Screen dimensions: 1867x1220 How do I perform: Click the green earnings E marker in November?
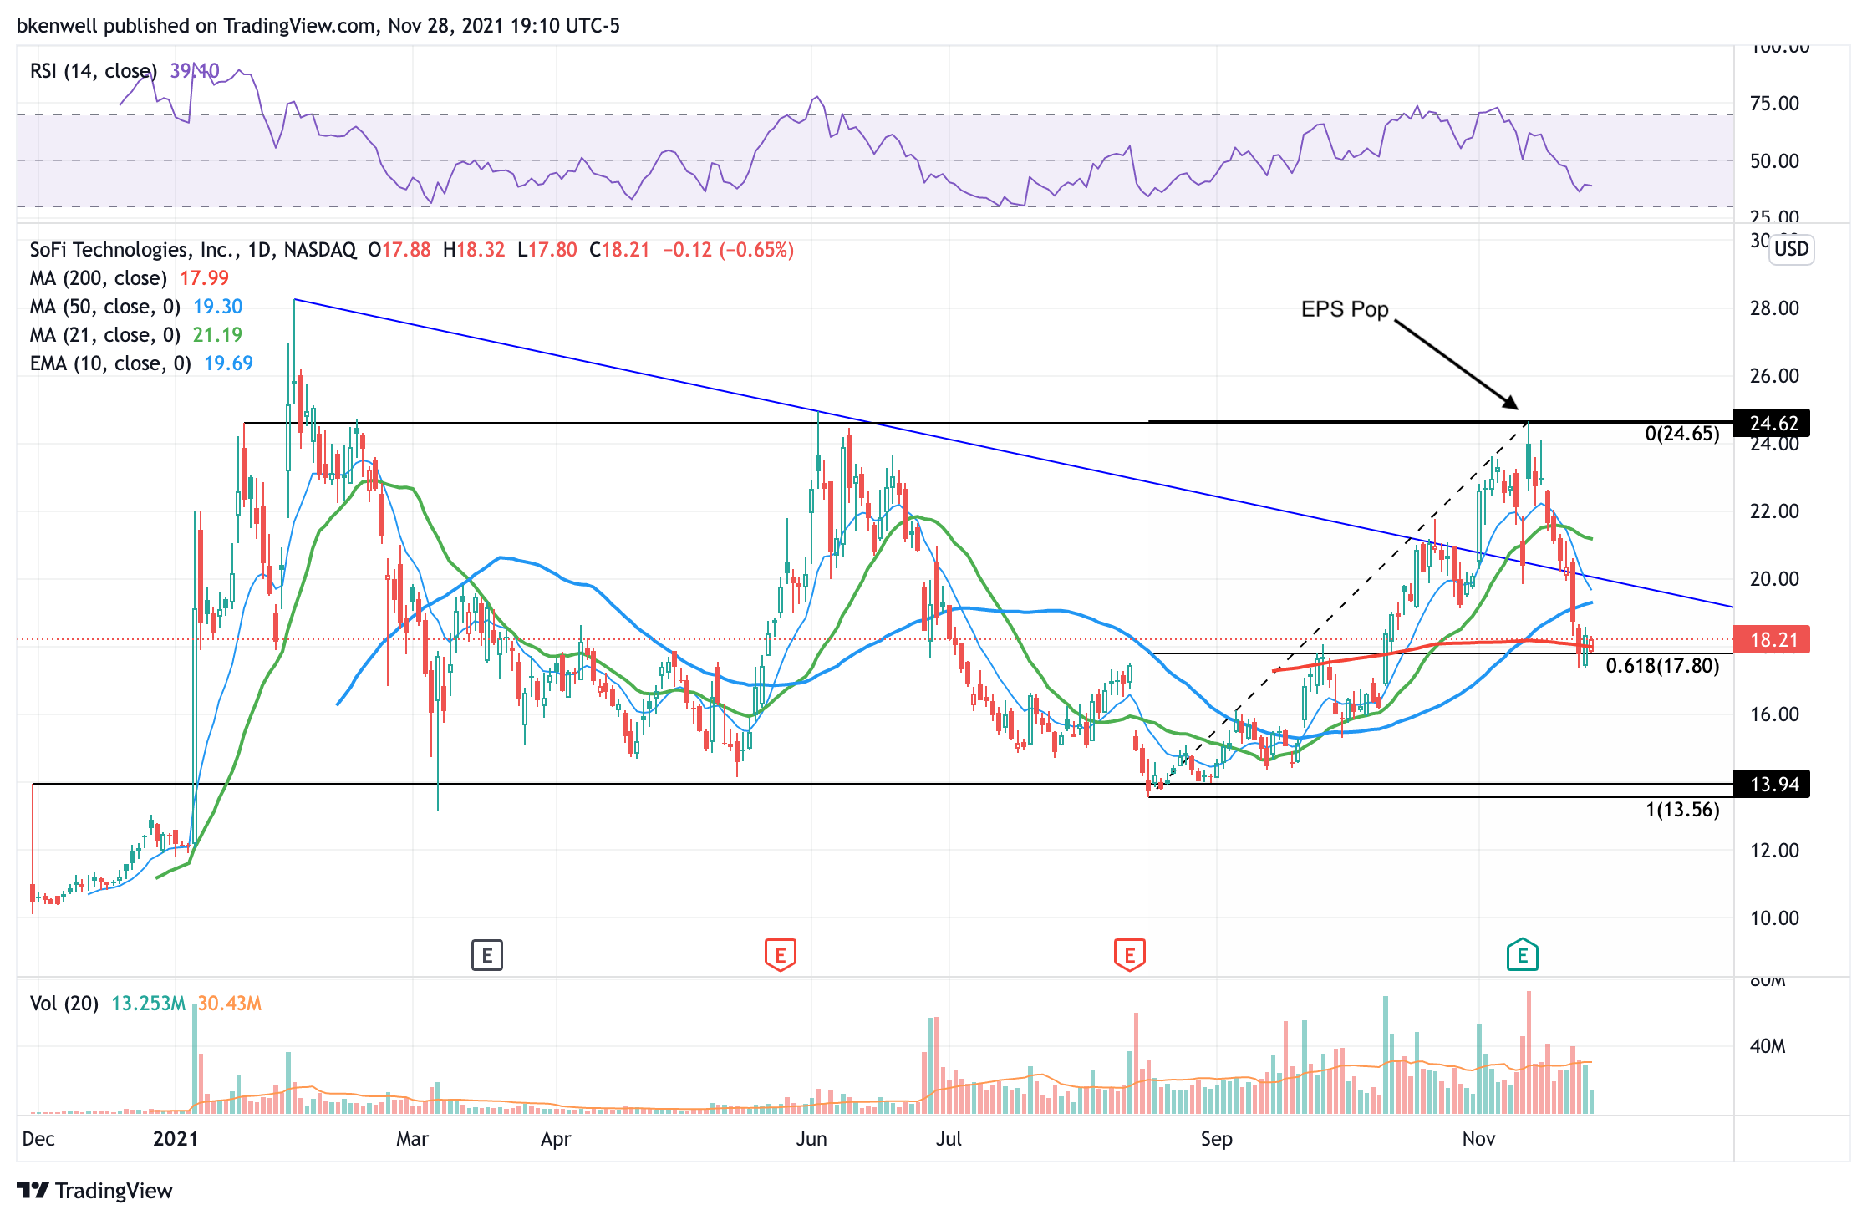(x=1522, y=954)
